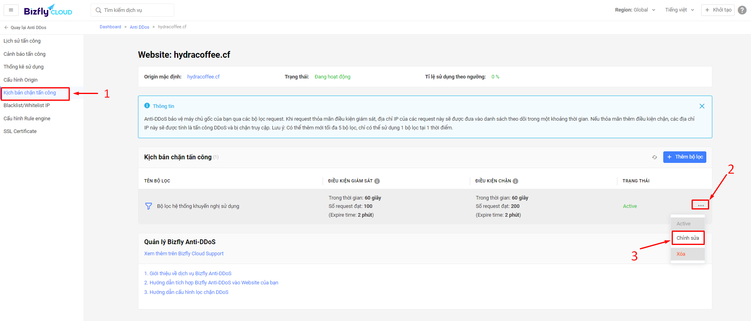751x321 pixels.
Task: Open Cảnh báo tấn công in sidebar
Action: click(25, 54)
